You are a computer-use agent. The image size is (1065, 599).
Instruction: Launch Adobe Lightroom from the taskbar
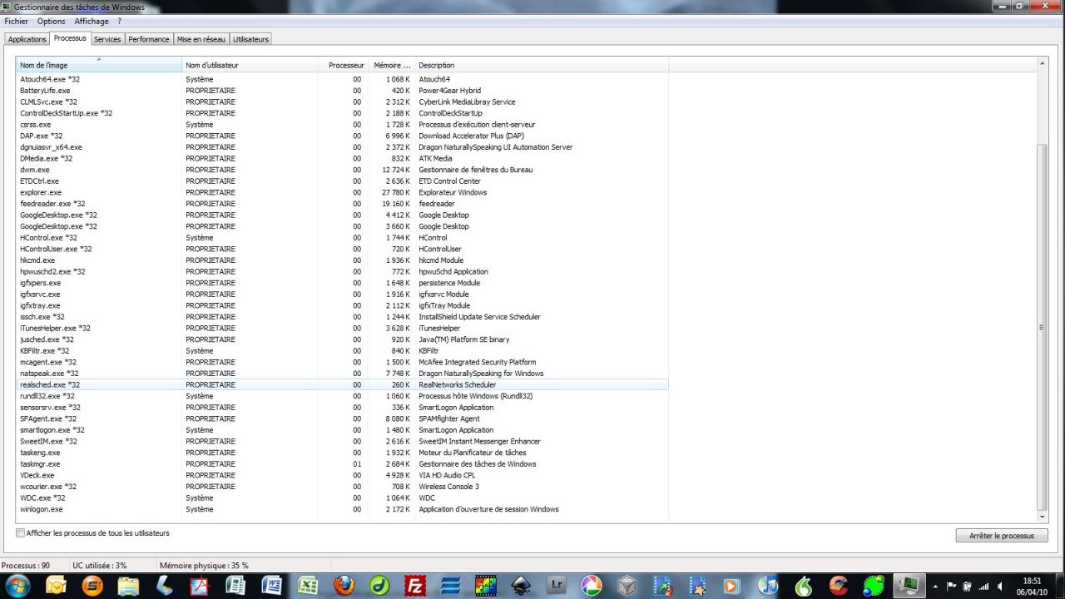557,586
